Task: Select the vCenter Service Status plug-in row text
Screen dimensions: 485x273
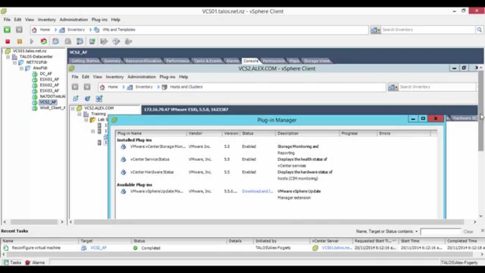Action: pos(150,159)
